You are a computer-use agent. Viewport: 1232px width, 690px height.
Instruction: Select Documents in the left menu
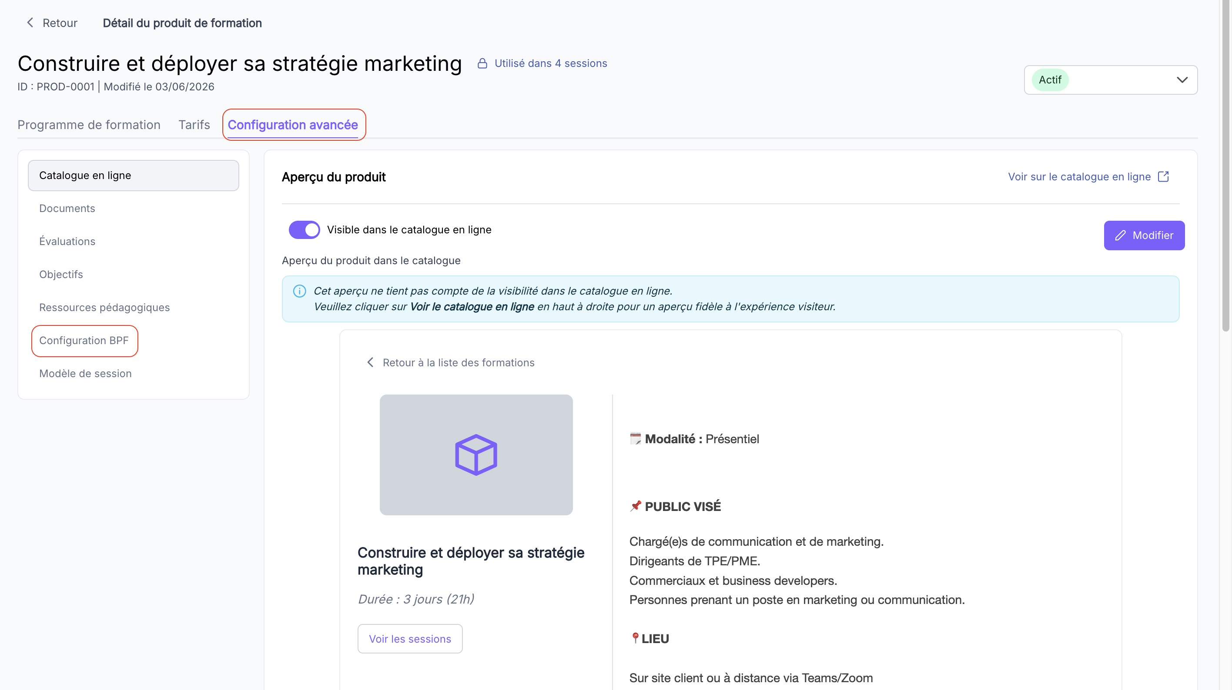(x=67, y=208)
